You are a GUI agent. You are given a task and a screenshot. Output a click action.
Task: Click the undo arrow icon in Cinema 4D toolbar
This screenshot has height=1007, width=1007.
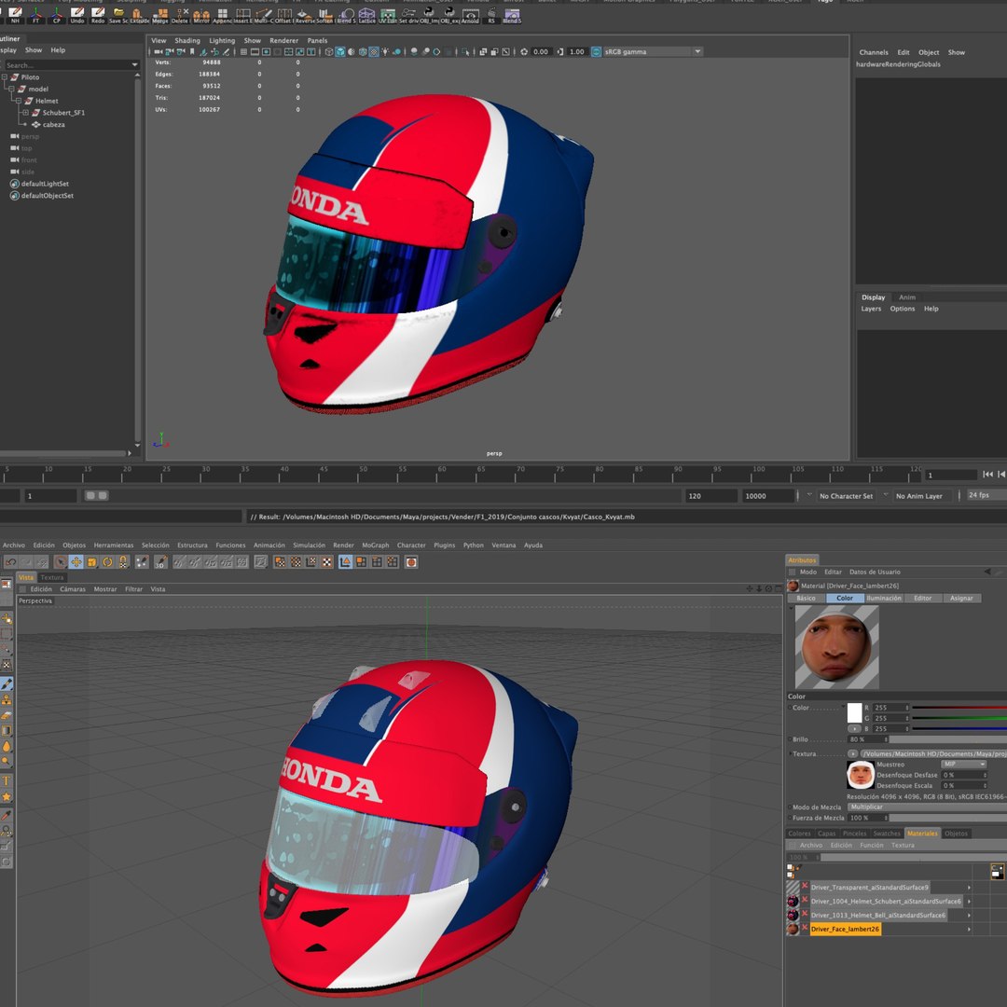pos(11,562)
